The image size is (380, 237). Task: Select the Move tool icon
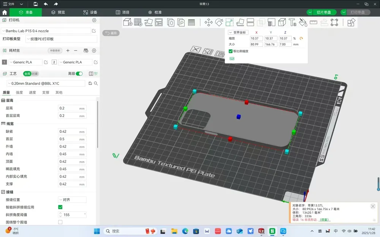(x=208, y=22)
